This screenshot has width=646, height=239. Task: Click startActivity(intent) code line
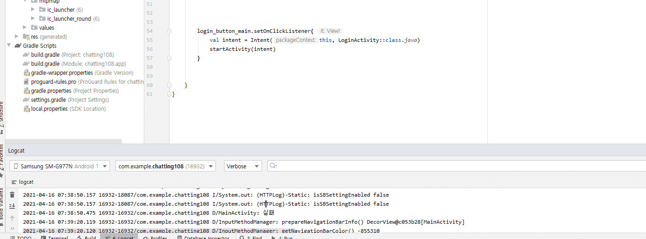coord(243,49)
